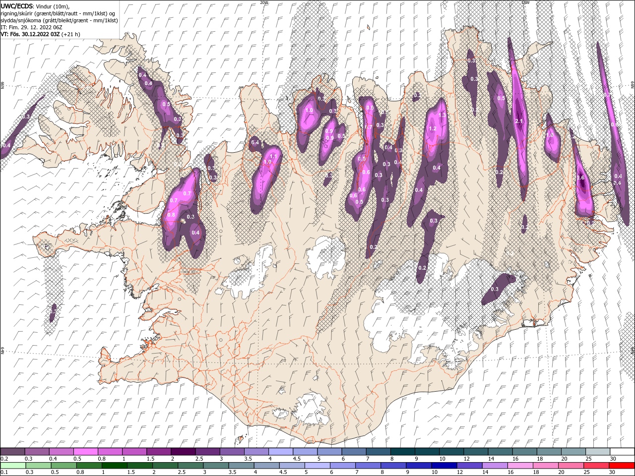Click the light periwinkle 4 swatch in upper legend row
635x476 pixels.
point(280,452)
